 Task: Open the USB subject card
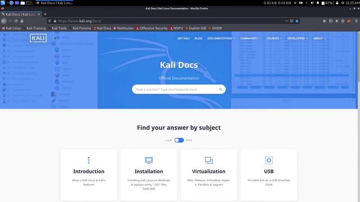(x=269, y=175)
